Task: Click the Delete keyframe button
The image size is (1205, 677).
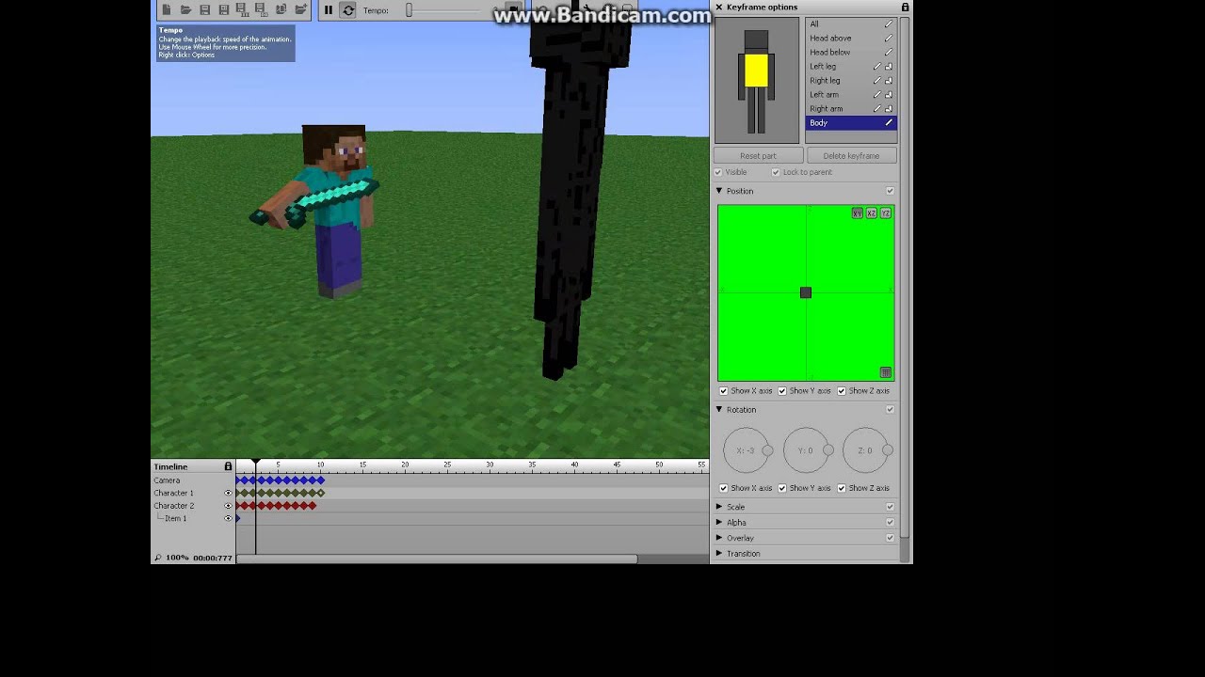Action: 851,155
